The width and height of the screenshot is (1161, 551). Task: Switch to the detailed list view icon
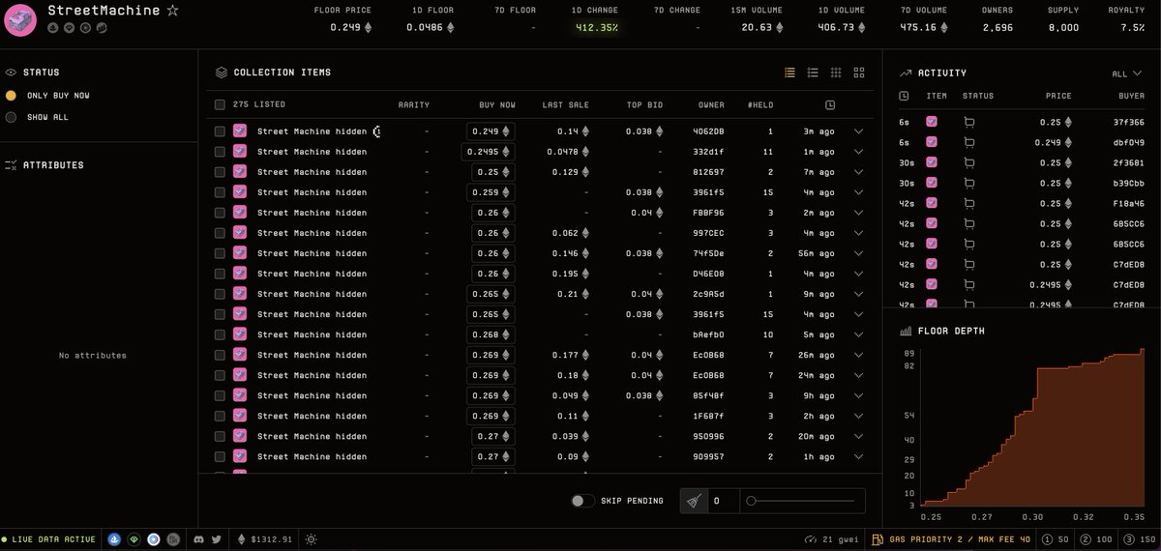coord(813,72)
